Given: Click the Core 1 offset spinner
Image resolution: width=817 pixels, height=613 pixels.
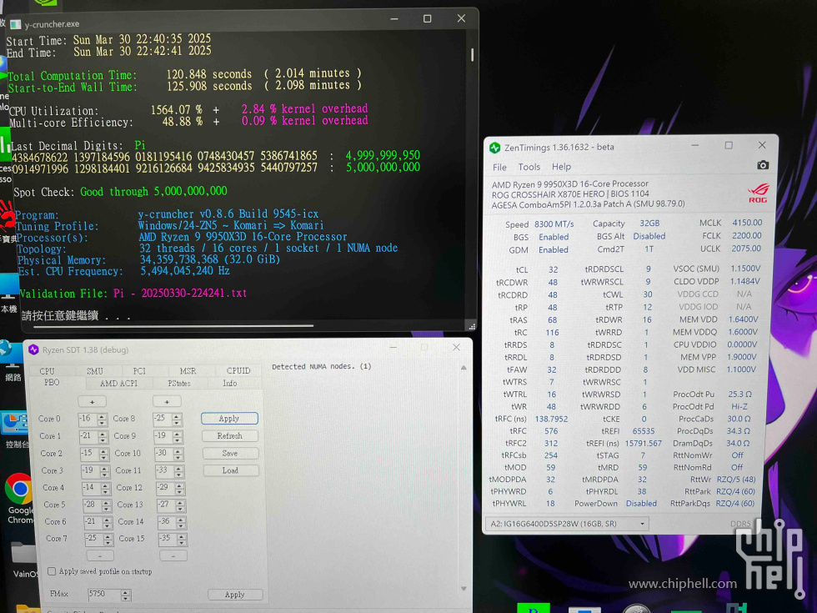Looking at the screenshot, I should (93, 436).
